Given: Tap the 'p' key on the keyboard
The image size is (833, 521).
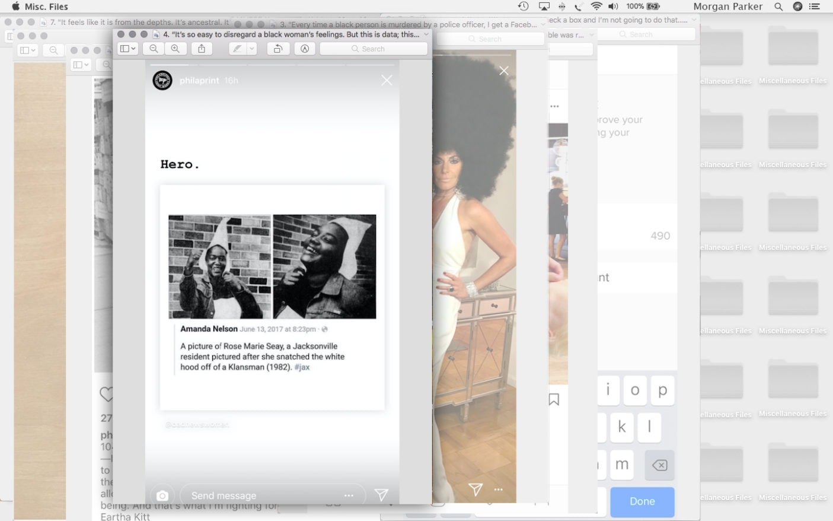Looking at the screenshot, I should [663, 390].
